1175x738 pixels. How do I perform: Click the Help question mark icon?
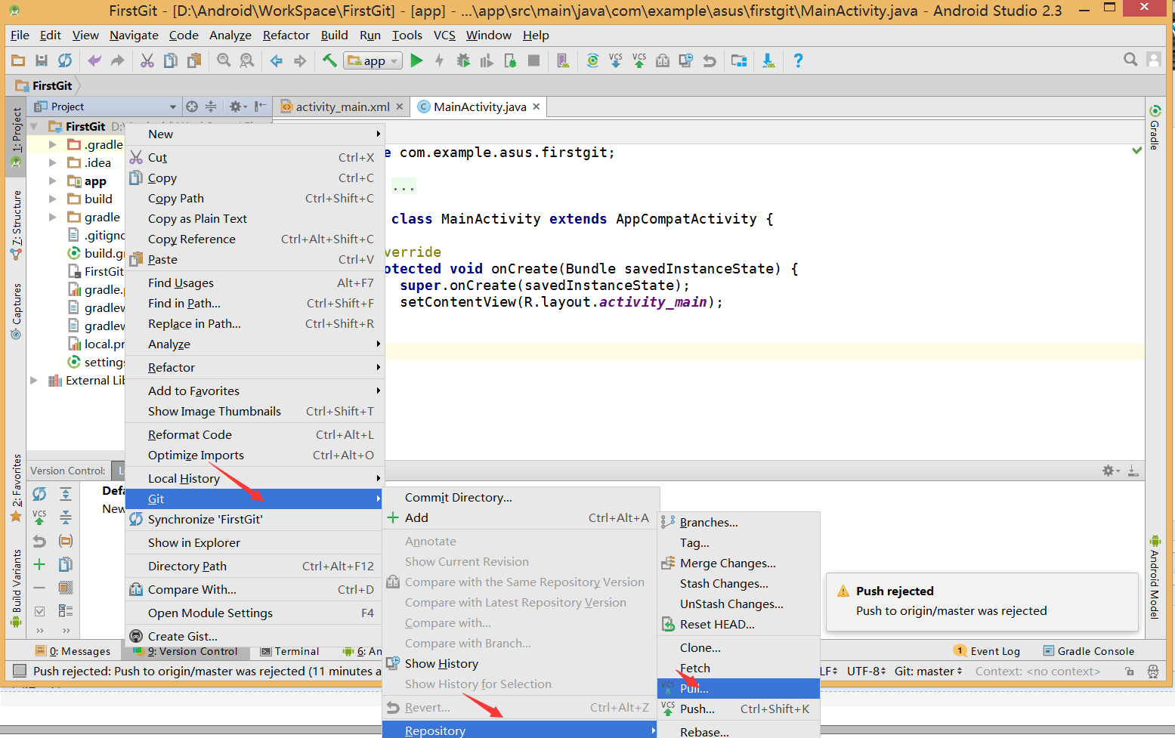click(798, 60)
